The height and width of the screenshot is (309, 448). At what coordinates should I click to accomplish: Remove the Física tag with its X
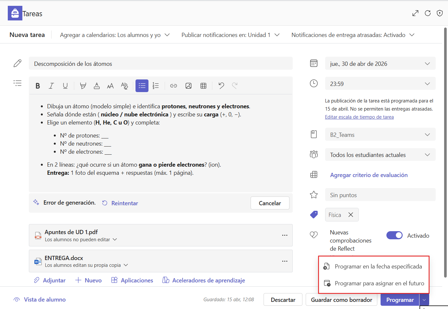click(x=351, y=215)
